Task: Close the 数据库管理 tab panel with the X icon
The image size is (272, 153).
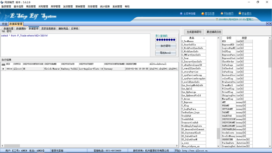Action: pos(270,24)
